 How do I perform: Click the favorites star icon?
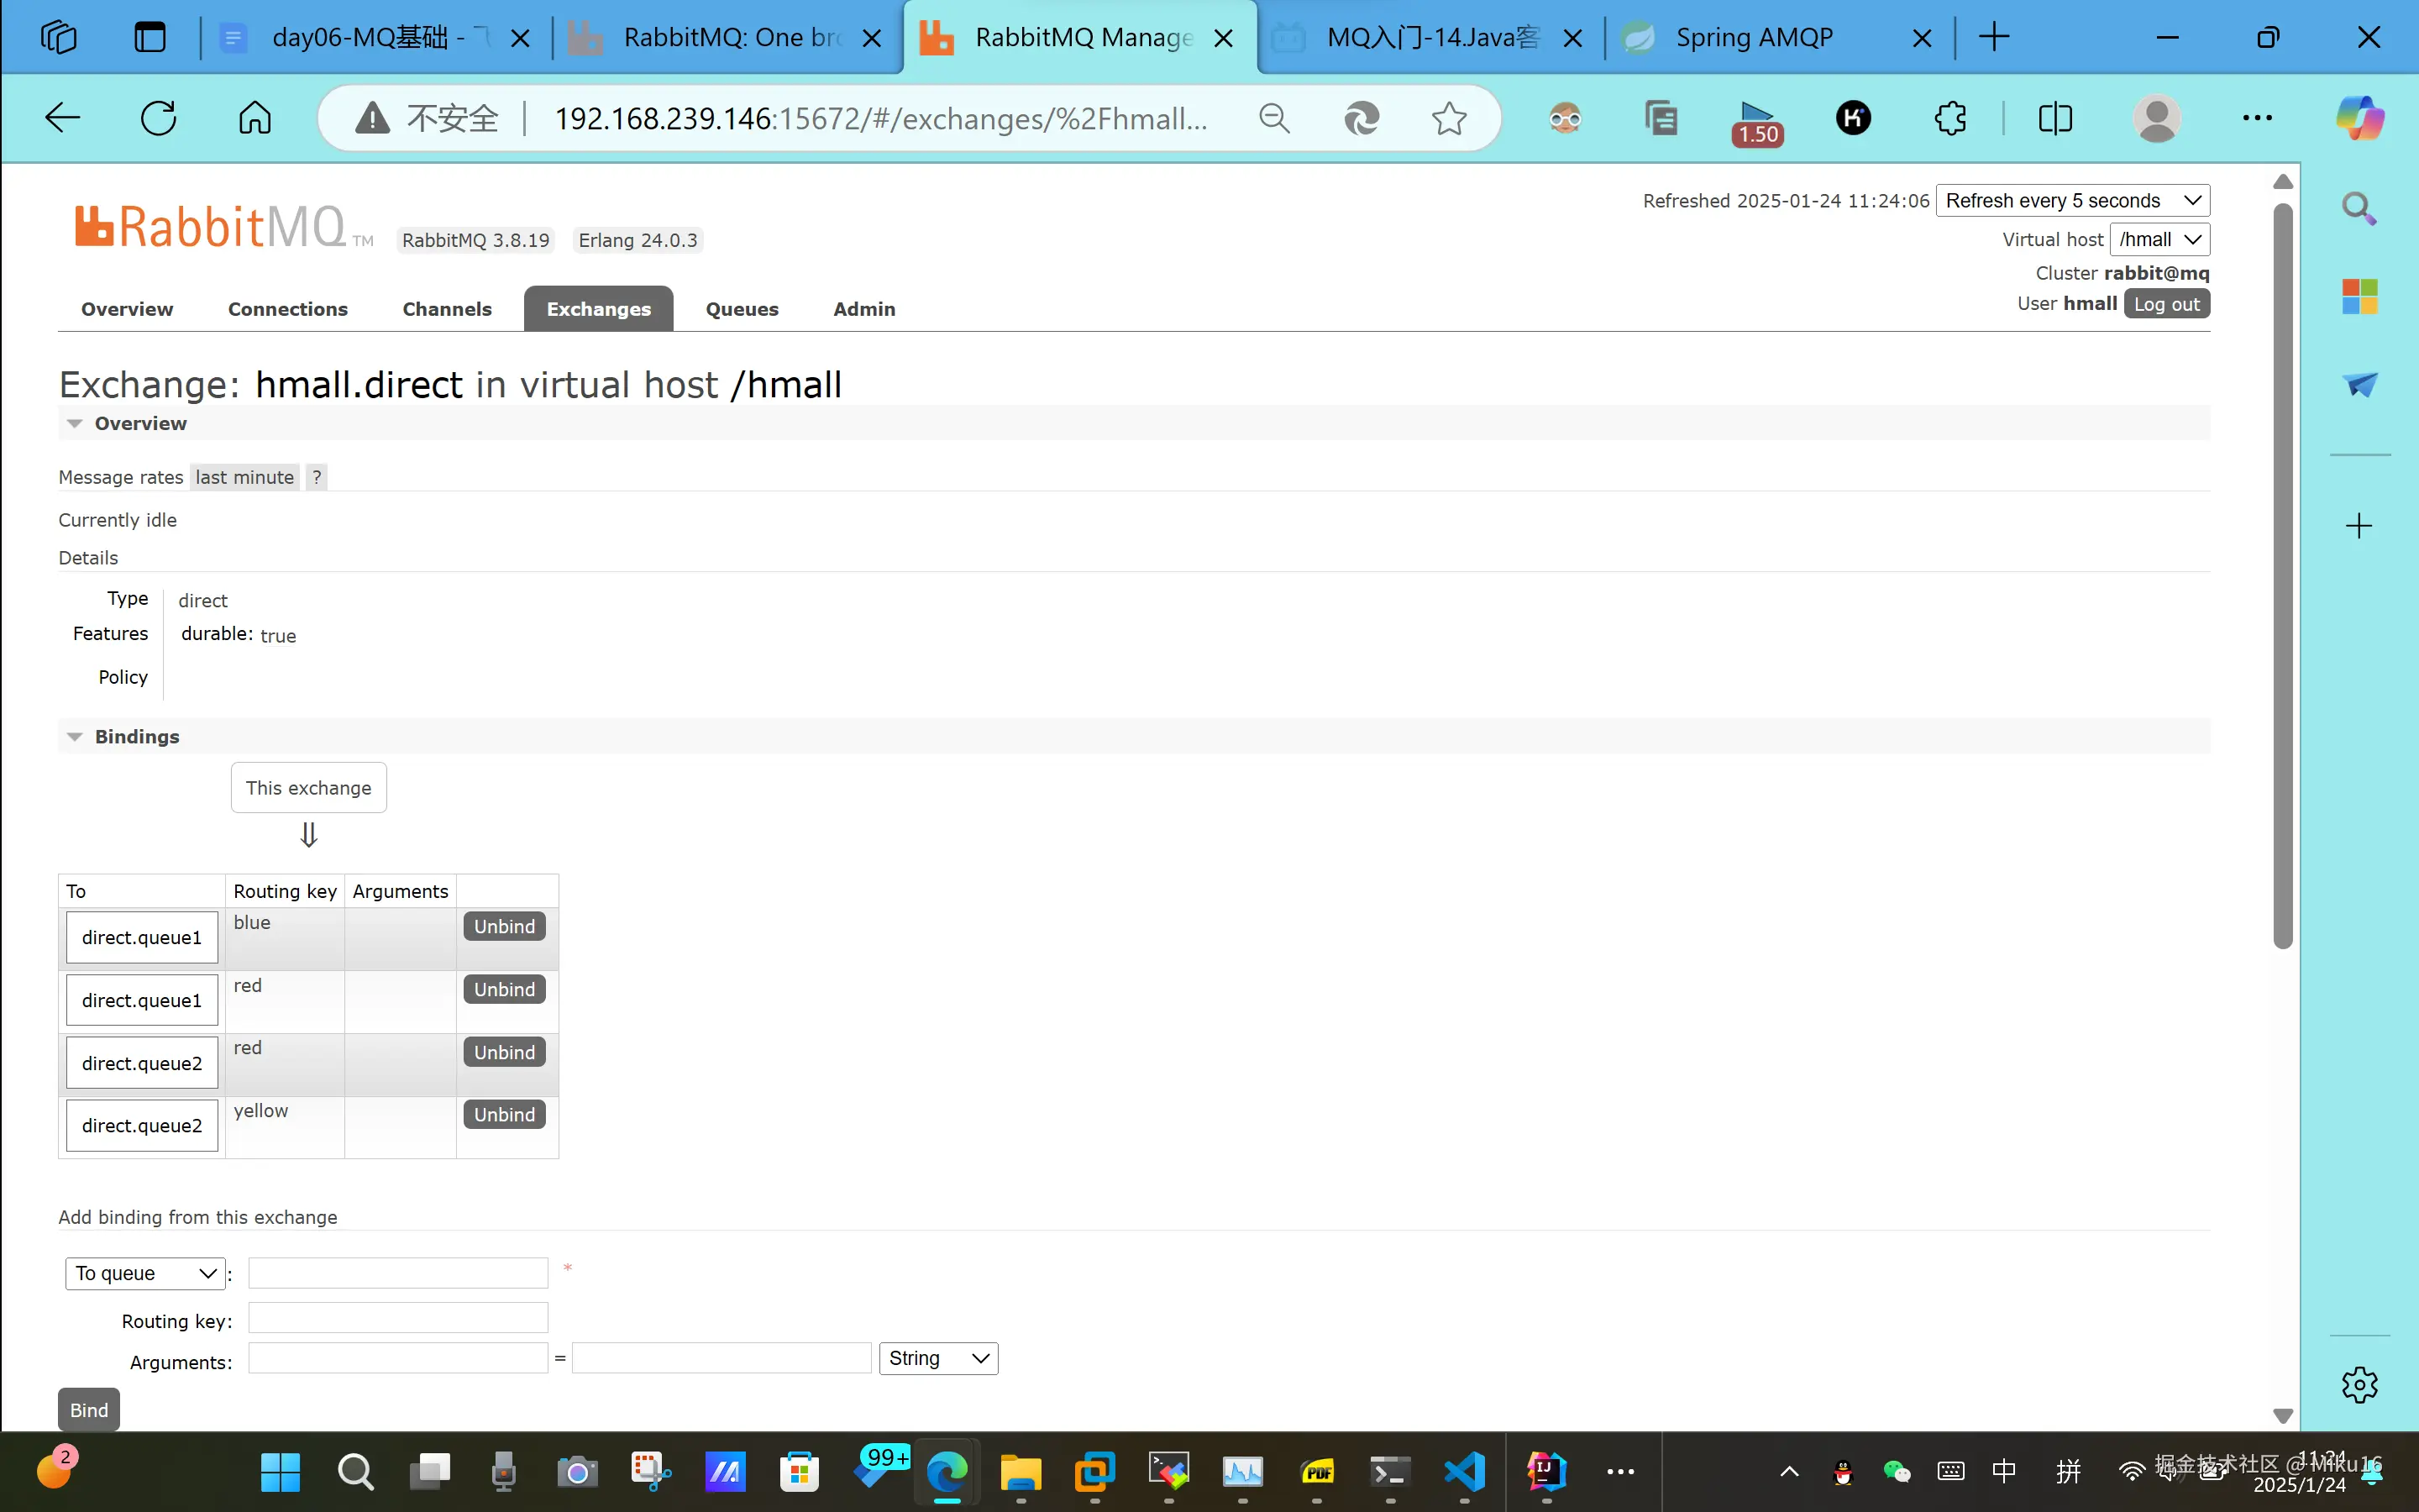click(1448, 118)
